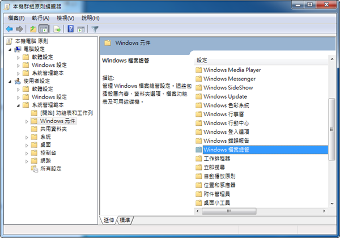Click the horizontal scroll-right arrow

click(x=324, y=211)
